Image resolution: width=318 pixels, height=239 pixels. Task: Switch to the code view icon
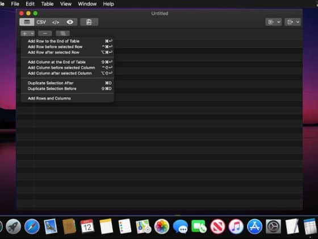click(x=56, y=22)
